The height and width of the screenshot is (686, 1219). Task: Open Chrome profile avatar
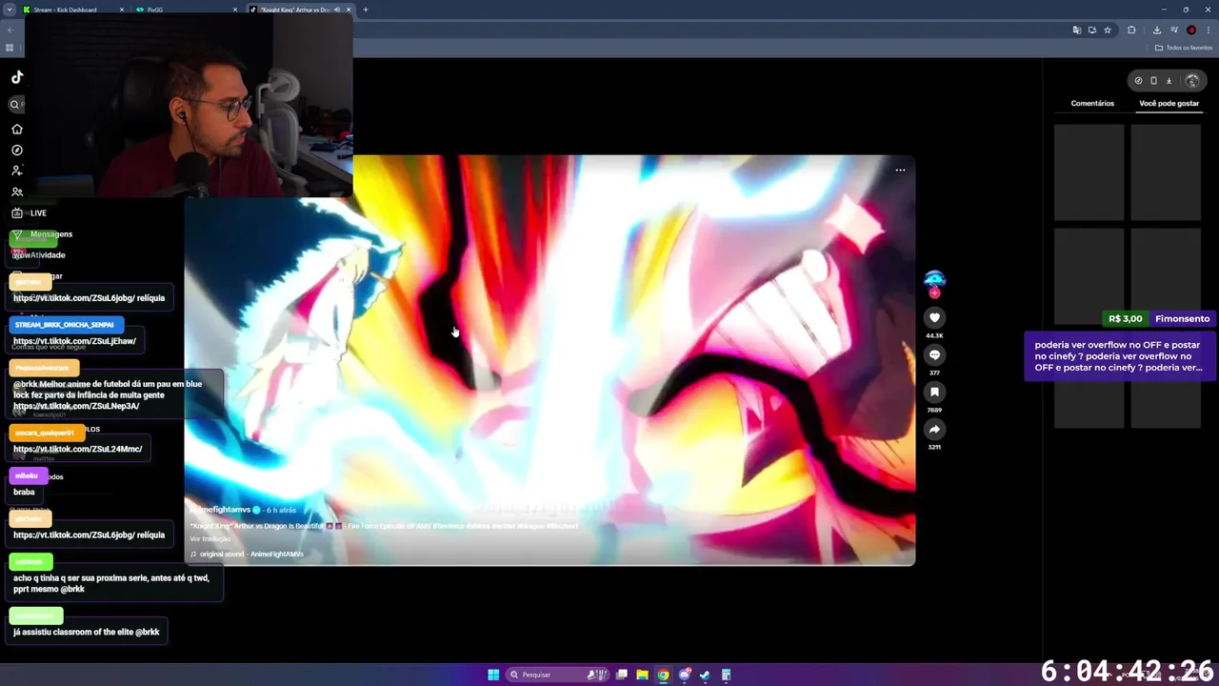tap(1191, 30)
